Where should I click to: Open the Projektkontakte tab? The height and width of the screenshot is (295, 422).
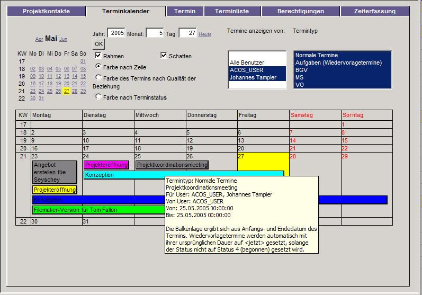(46, 11)
